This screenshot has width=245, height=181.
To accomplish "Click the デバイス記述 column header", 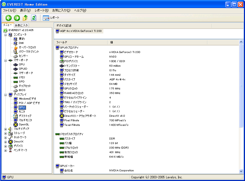I will [x=133, y=26].
